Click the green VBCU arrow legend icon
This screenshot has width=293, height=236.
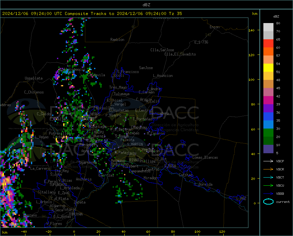tap(268, 186)
